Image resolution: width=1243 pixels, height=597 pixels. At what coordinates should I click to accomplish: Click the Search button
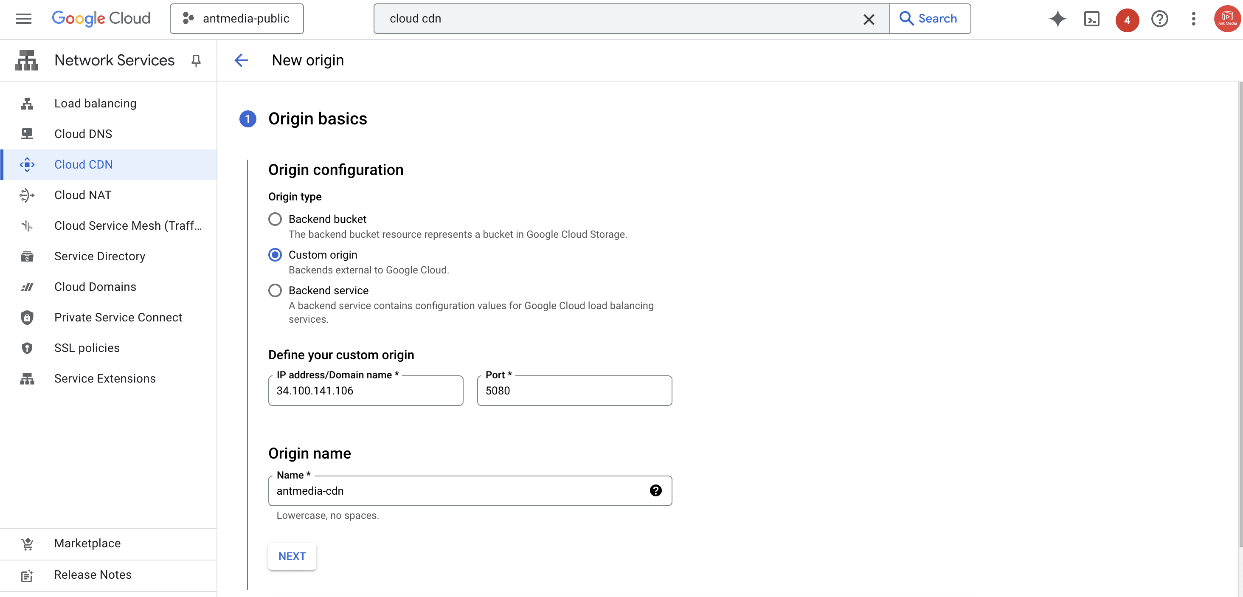930,19
